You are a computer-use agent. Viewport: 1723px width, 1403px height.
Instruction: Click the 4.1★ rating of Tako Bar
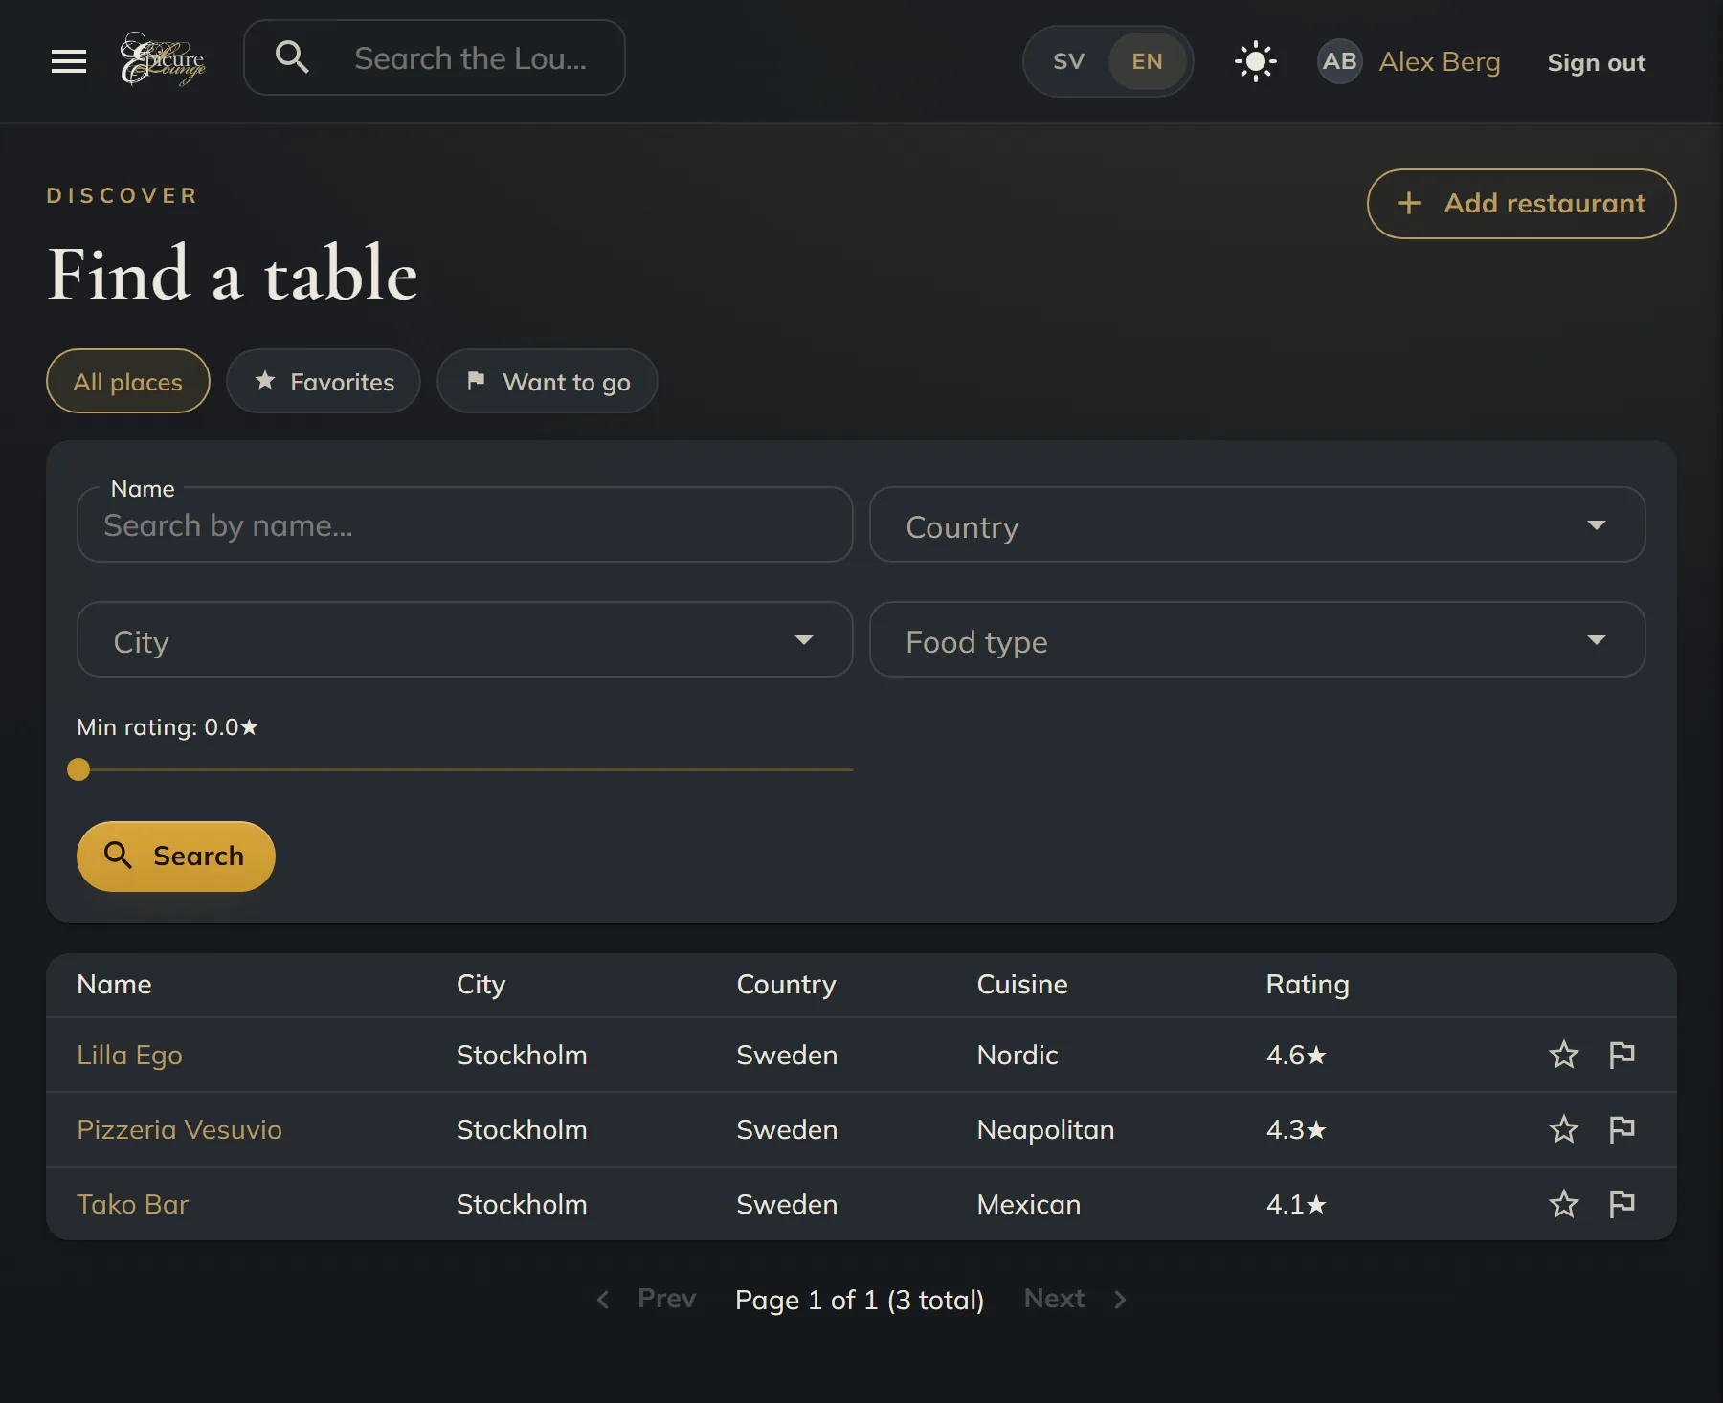point(1296,1204)
